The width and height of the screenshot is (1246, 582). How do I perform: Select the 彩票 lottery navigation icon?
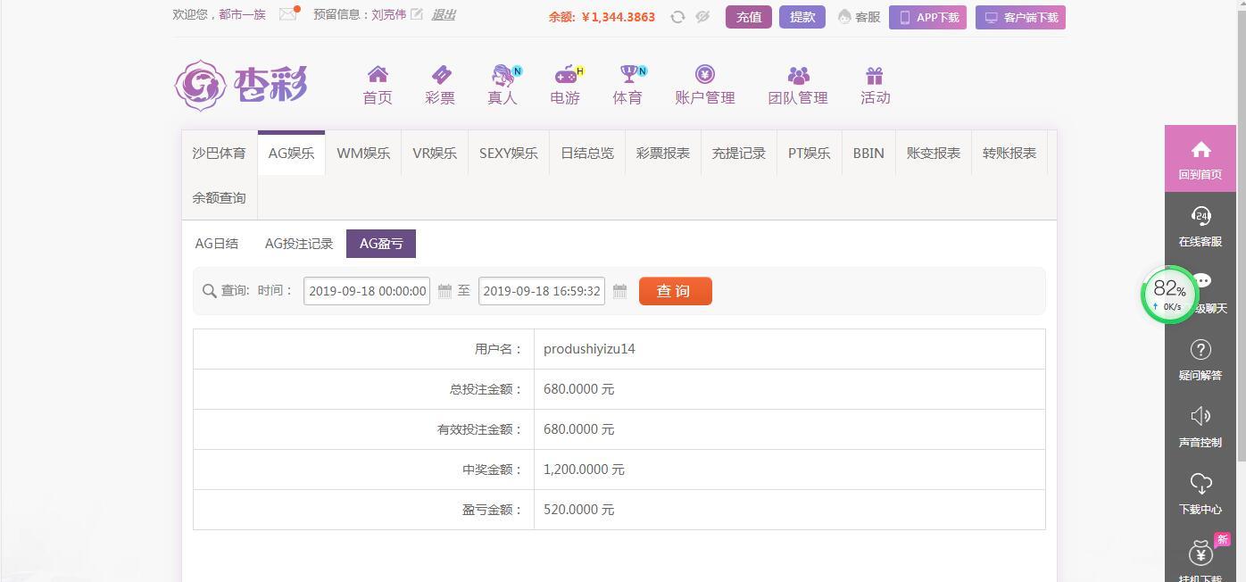tap(439, 85)
